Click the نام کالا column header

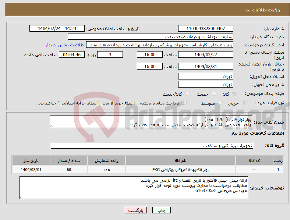click(180, 161)
